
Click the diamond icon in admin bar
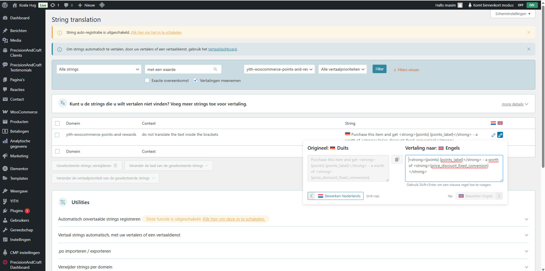click(x=102, y=5)
